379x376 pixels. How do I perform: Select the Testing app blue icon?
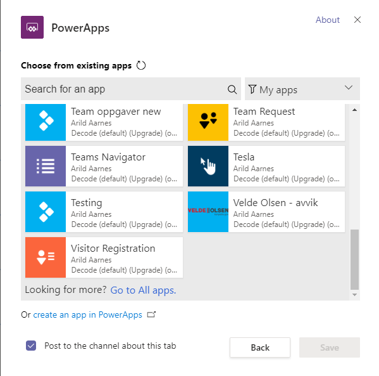pyautogui.click(x=46, y=212)
